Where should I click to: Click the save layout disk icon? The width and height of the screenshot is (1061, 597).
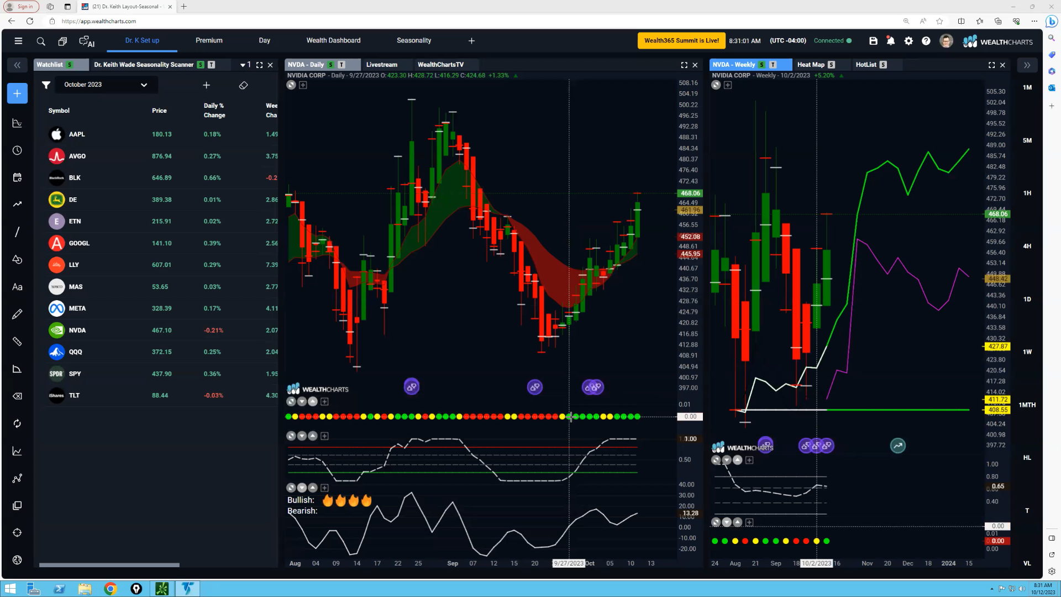(x=873, y=41)
